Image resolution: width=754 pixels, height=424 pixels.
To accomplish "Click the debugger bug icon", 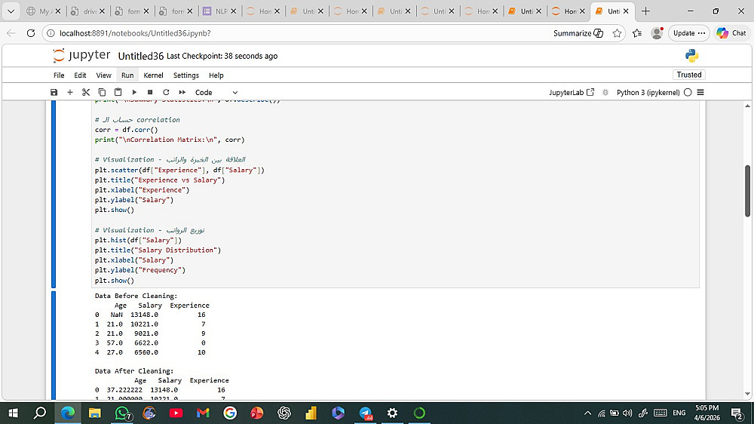I will 605,92.
